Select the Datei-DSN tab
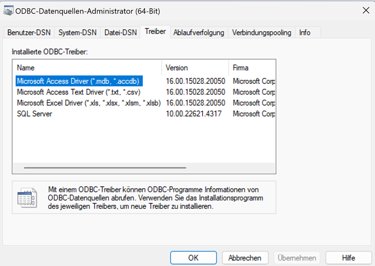Screen dimensions: 375x266 [120, 32]
